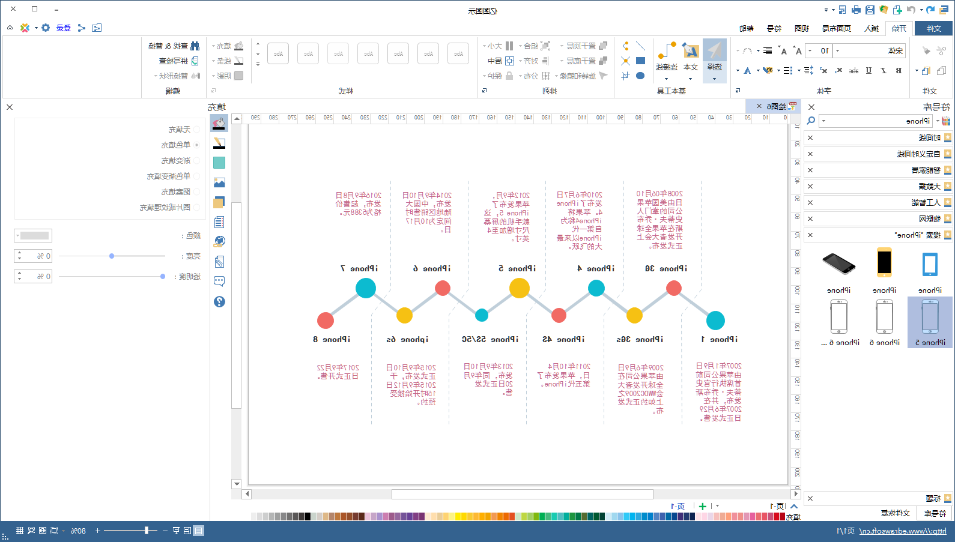Click the green plus add page button

coord(703,507)
